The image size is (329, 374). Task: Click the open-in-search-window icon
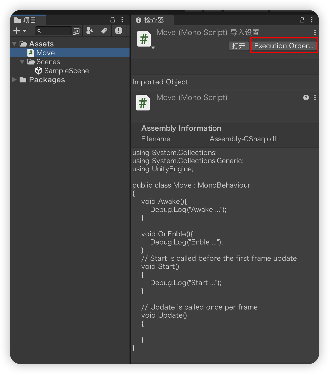(x=76, y=31)
